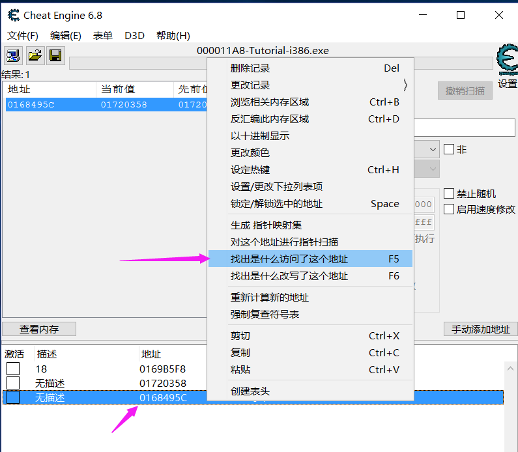Maximize the Cheat Engine window
Image resolution: width=518 pixels, height=452 pixels.
(x=461, y=15)
